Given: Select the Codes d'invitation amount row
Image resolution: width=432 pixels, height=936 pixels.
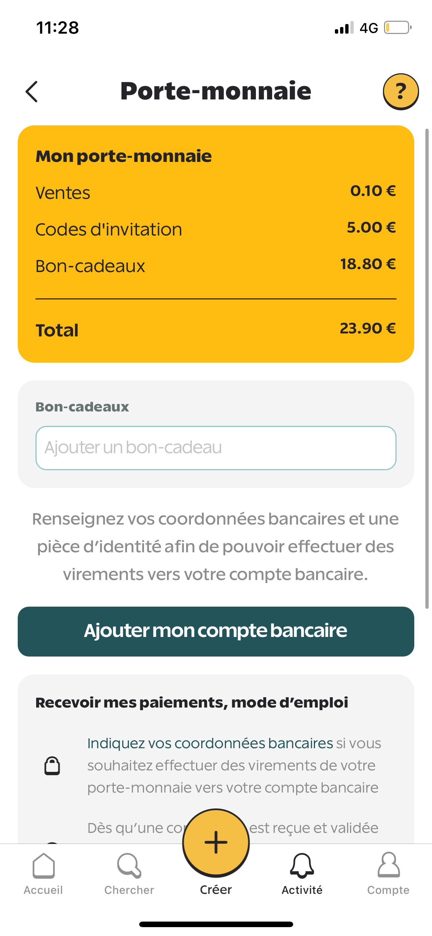Looking at the screenshot, I should 216,229.
